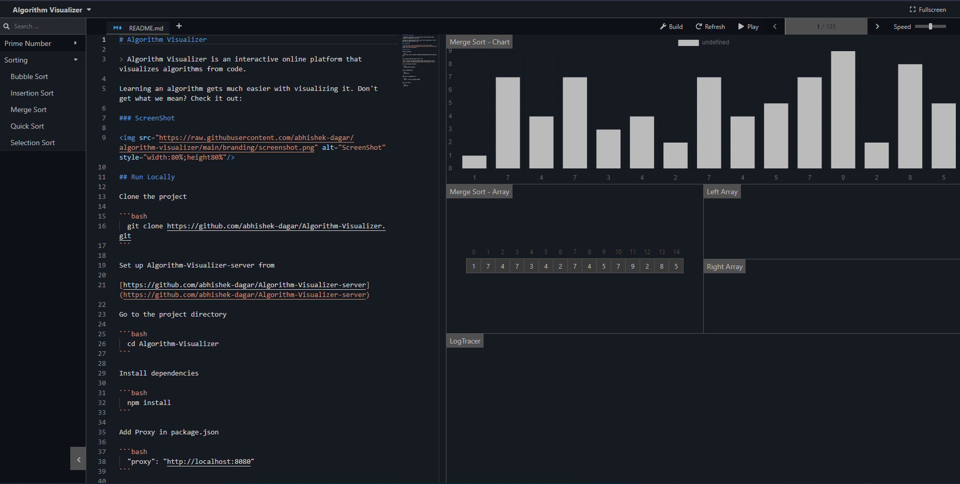Go to previous step with left chevron
Viewport: 960px width, 484px height.
[x=775, y=27]
